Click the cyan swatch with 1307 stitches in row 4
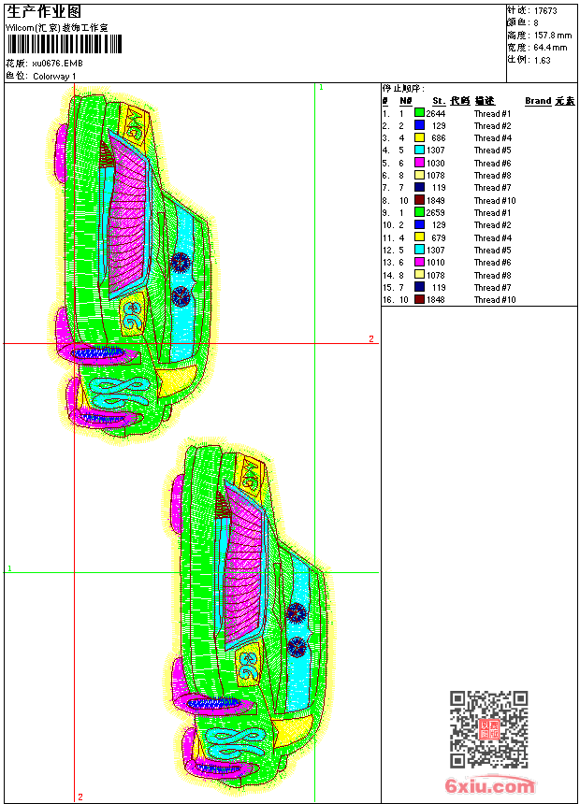580x804 pixels. 420,151
